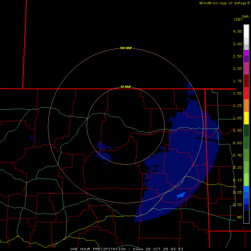Select the 2.50 legend value

pos(237,56)
